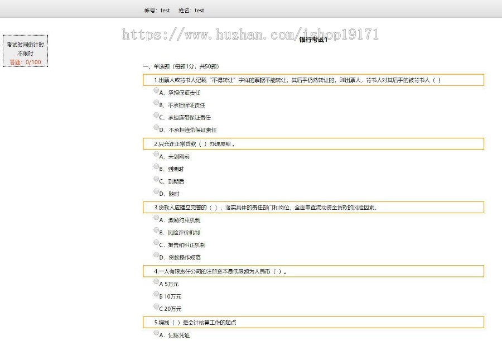Select option D 不承担连带保证责任 for question 1
Image resolution: width=502 pixels, height=341 pixels.
click(156, 128)
